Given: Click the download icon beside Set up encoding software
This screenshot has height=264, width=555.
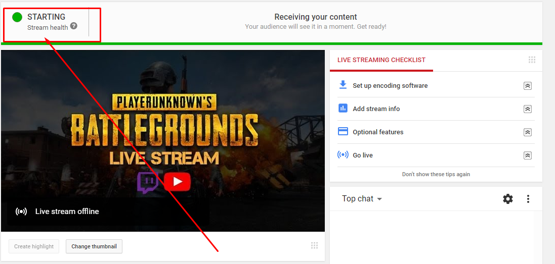Looking at the screenshot, I should tap(343, 85).
